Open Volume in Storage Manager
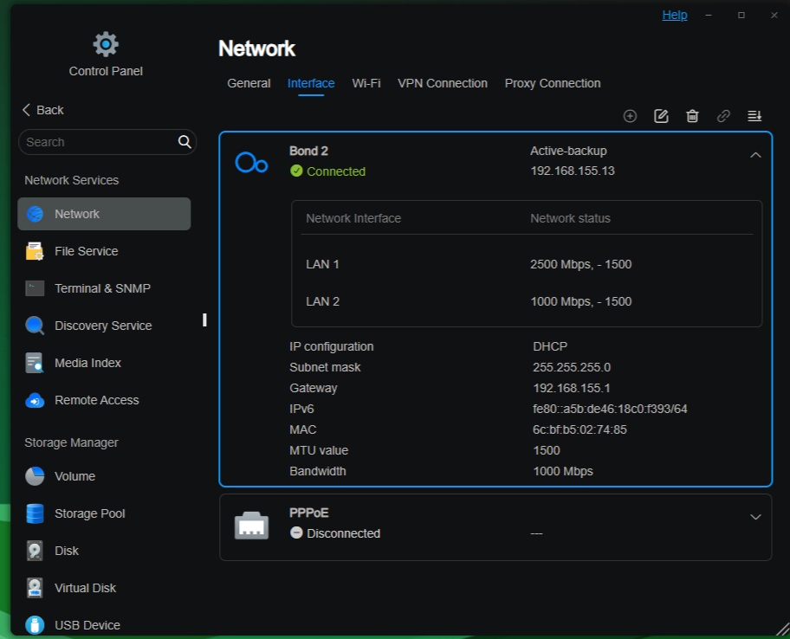The height and width of the screenshot is (639, 790). tap(104, 476)
